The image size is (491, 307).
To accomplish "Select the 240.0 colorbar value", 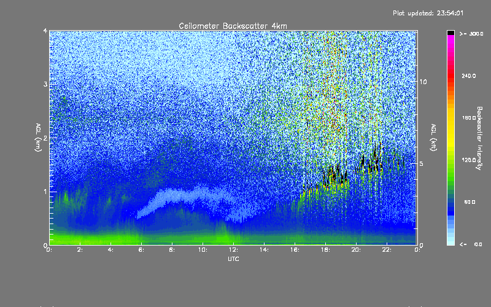I will point(469,76).
